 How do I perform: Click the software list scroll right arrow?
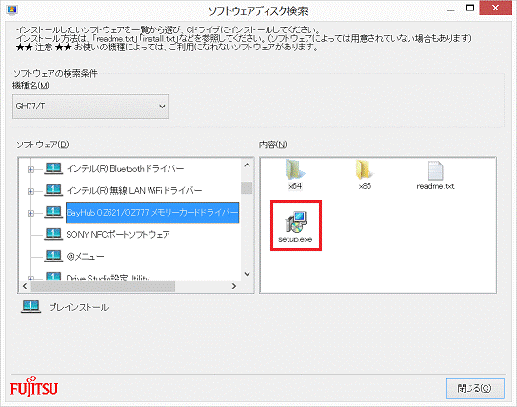tap(234, 286)
